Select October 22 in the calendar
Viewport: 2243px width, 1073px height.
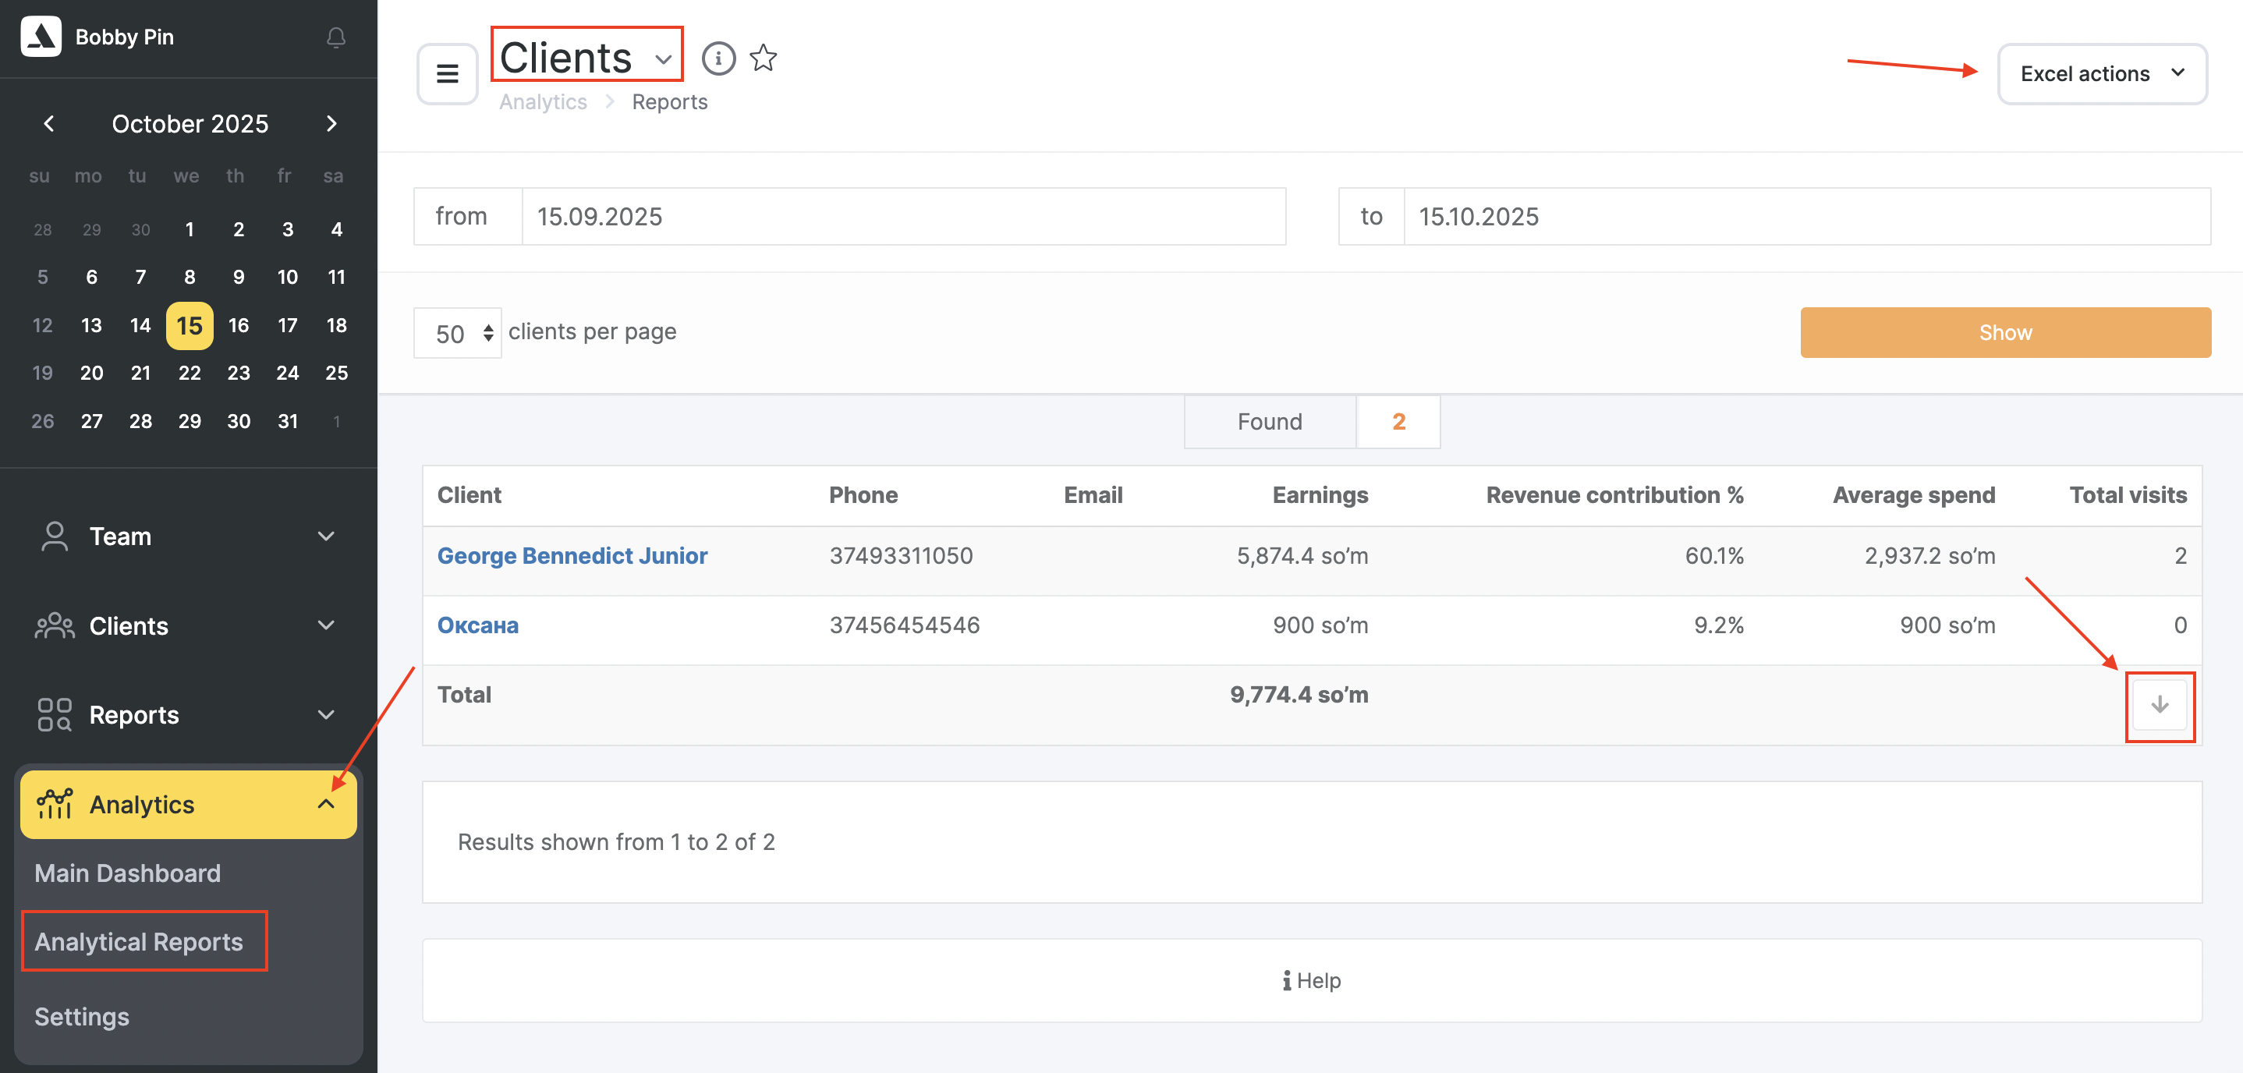[189, 373]
